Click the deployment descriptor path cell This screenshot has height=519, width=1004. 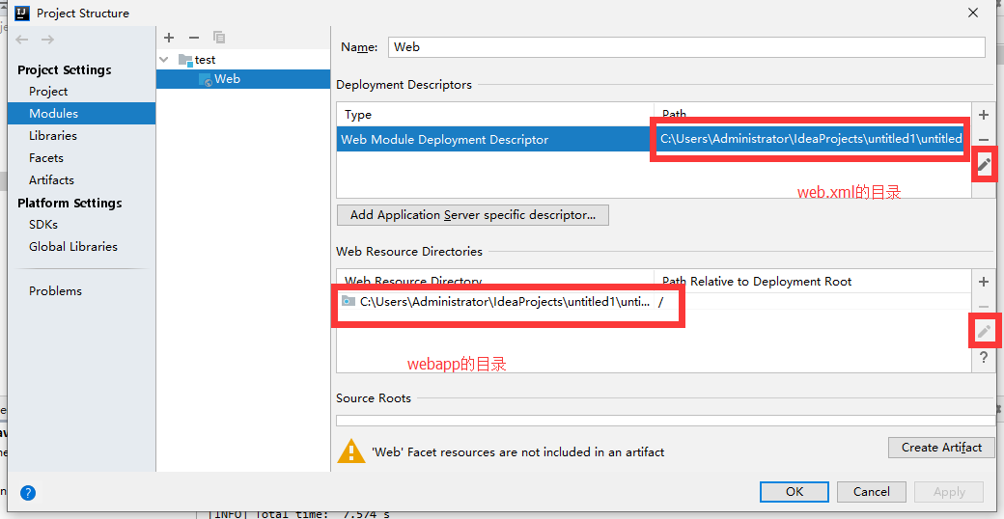click(811, 139)
